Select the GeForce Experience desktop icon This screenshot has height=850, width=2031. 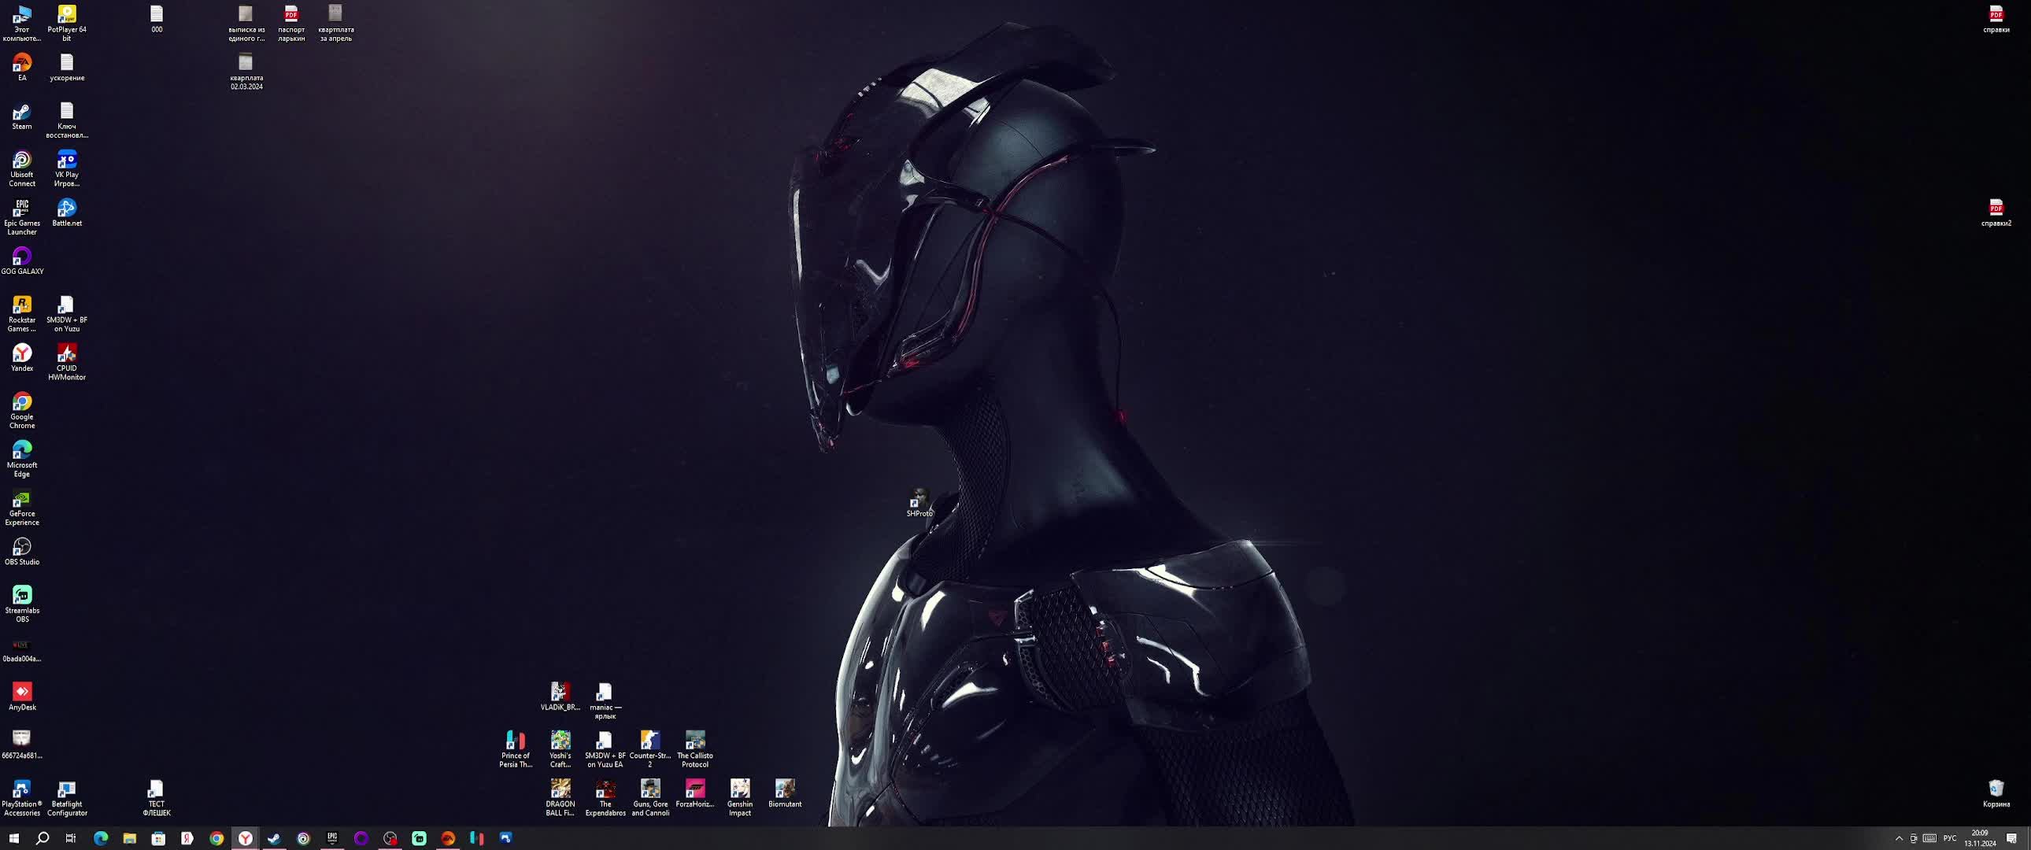pyautogui.click(x=22, y=508)
